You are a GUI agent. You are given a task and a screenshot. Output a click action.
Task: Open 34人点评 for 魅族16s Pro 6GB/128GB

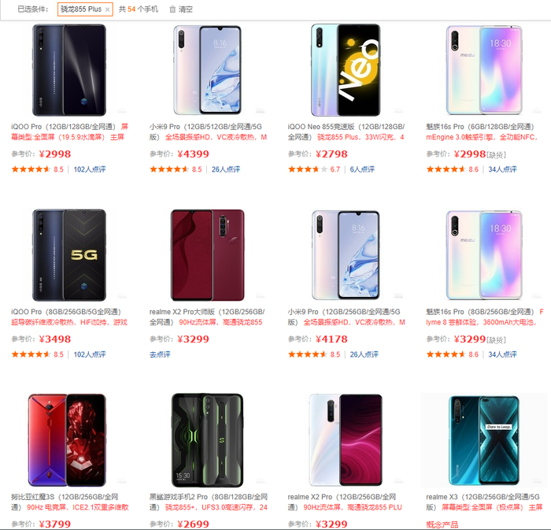click(502, 169)
